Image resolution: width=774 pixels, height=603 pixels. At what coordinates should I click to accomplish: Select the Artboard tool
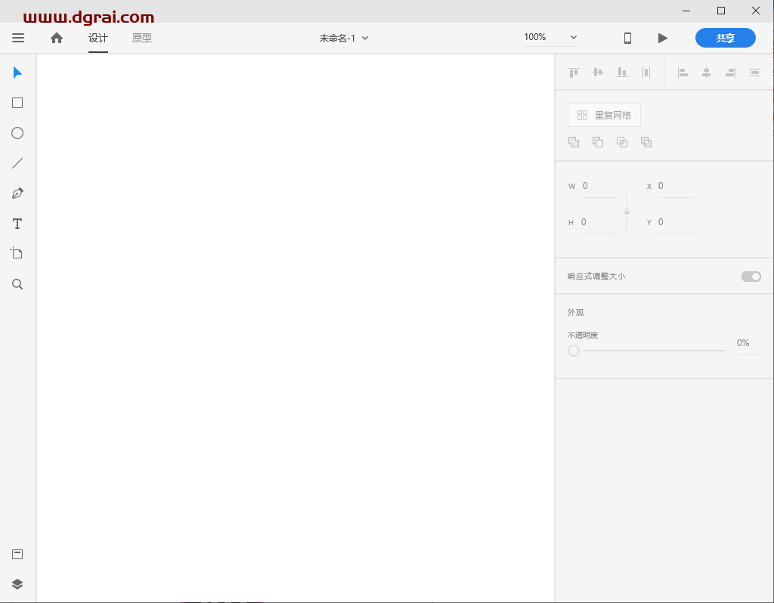click(17, 253)
